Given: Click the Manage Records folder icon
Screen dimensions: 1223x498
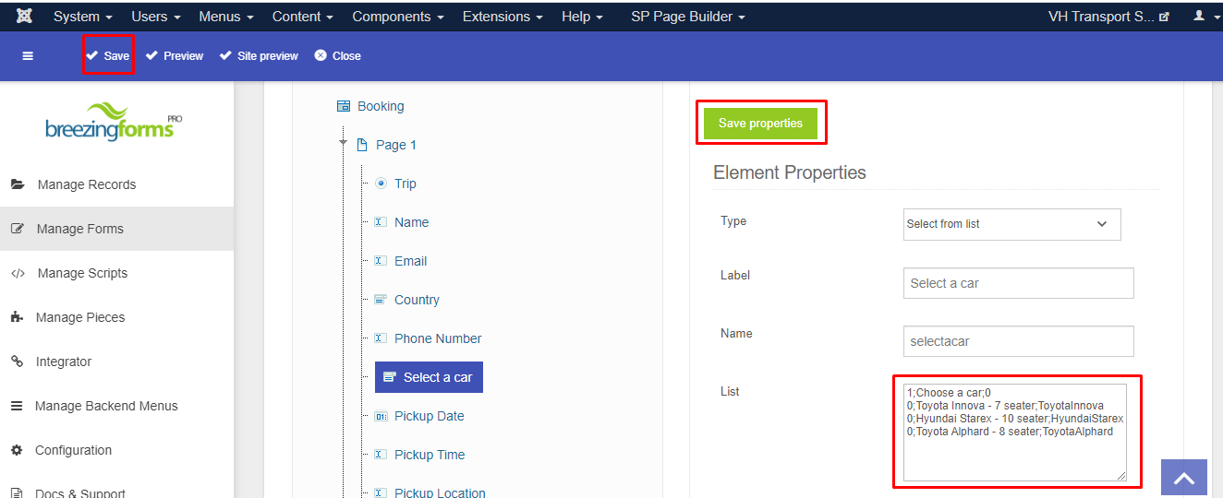Looking at the screenshot, I should [17, 184].
